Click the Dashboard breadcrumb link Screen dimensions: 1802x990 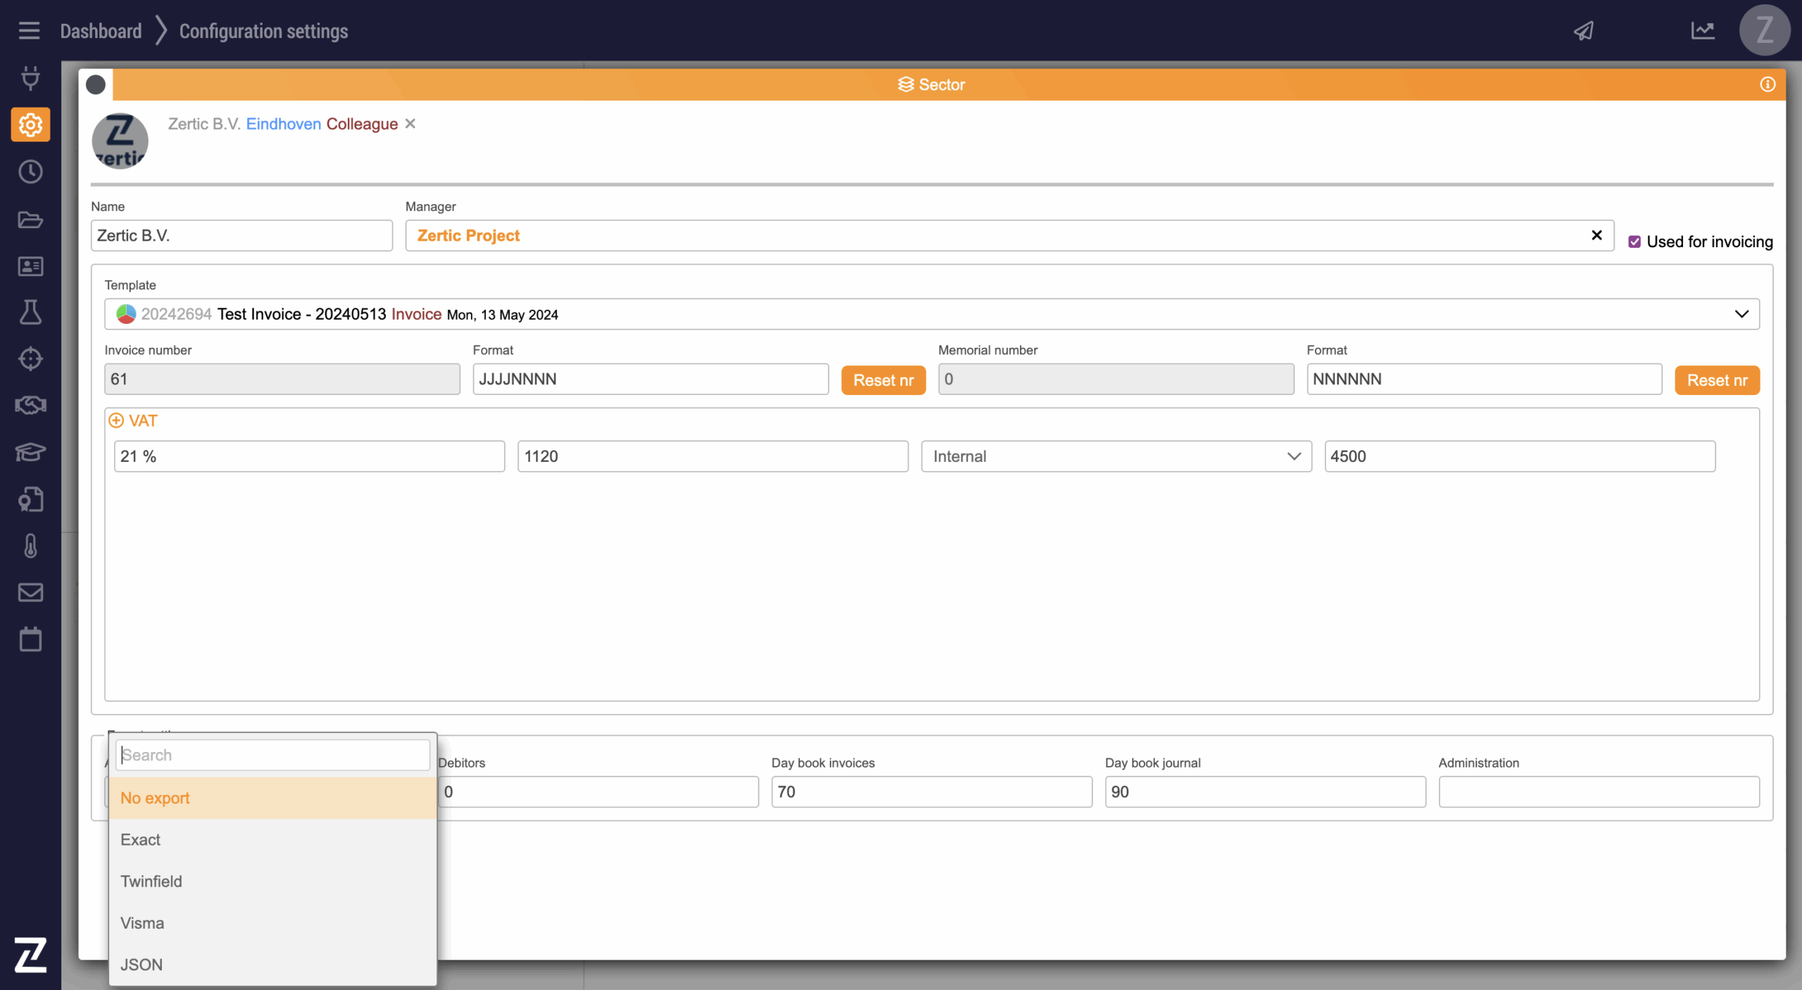[x=101, y=31]
